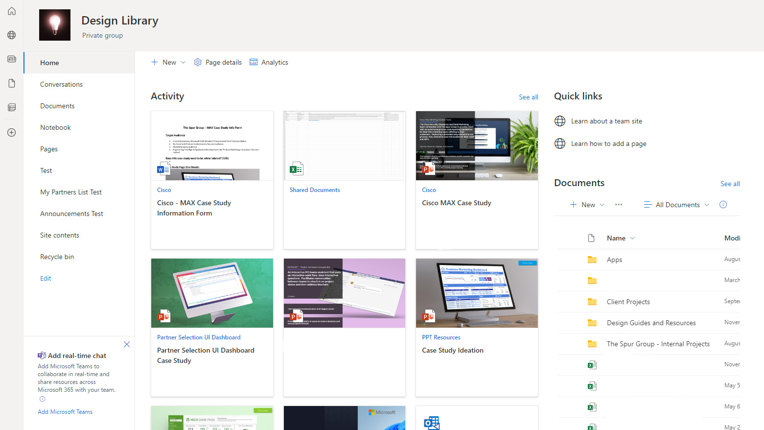Click the Excel file icon dated May 6
This screenshot has height=430, width=764.
592,407
